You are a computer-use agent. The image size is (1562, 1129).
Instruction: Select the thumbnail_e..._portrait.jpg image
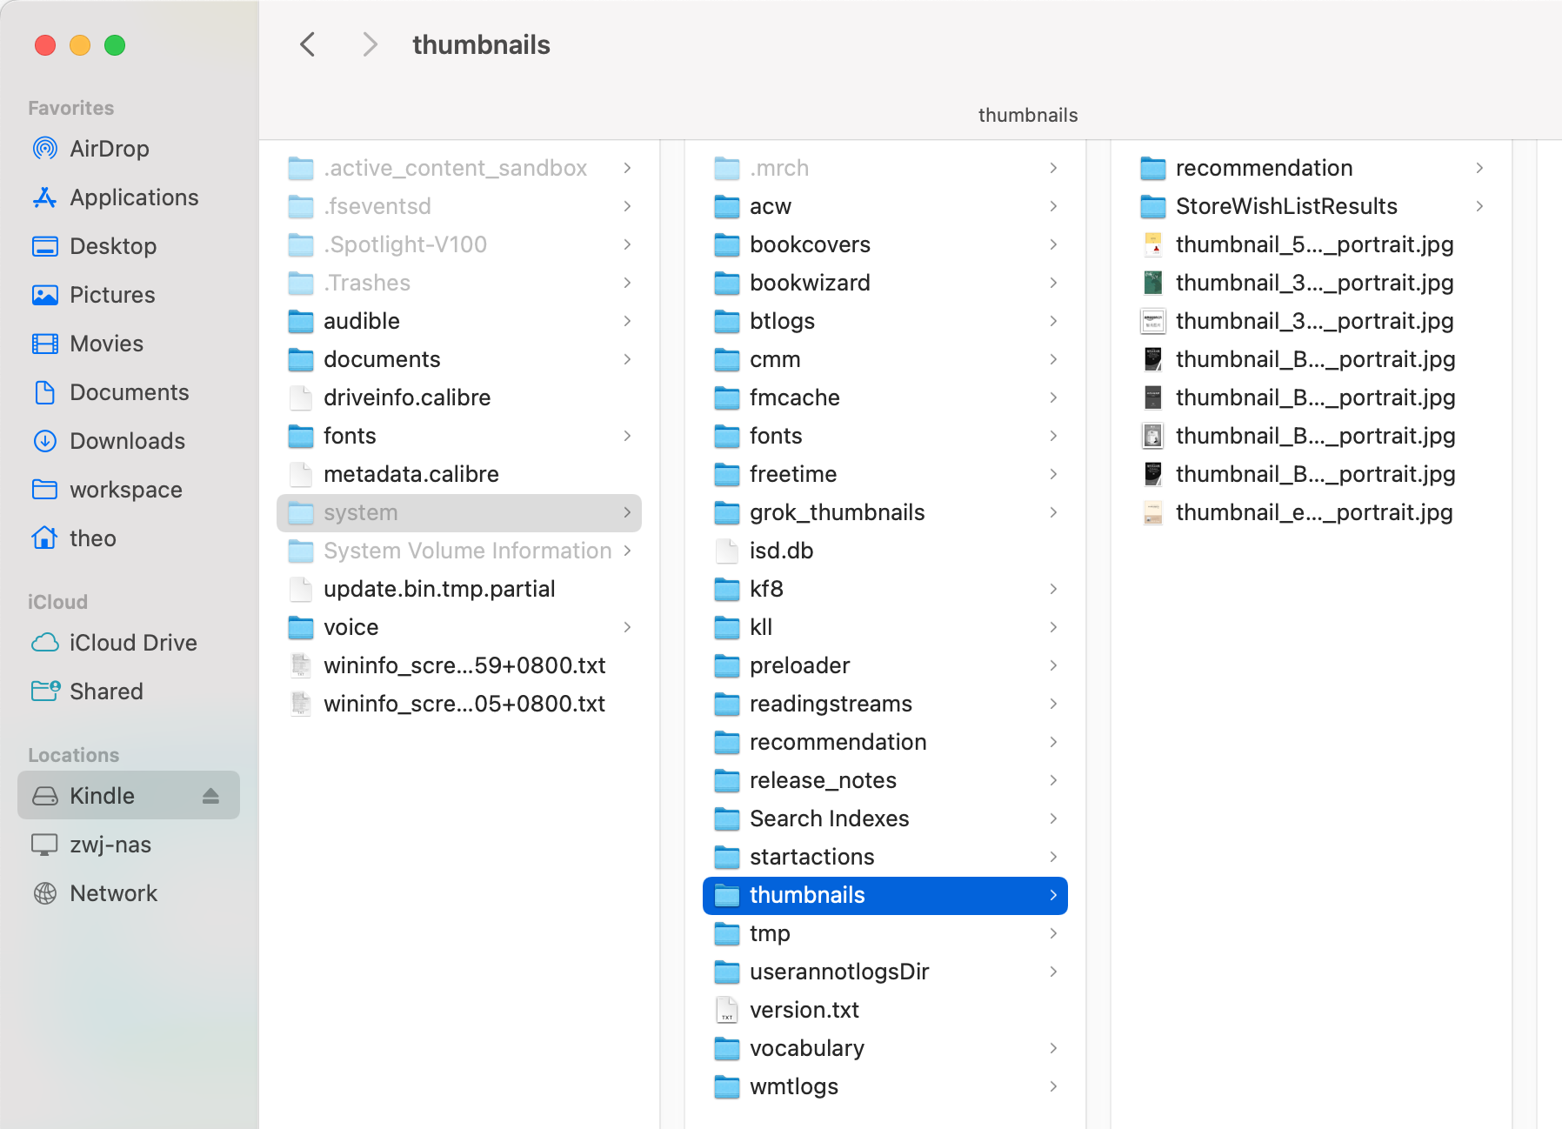(x=1313, y=512)
